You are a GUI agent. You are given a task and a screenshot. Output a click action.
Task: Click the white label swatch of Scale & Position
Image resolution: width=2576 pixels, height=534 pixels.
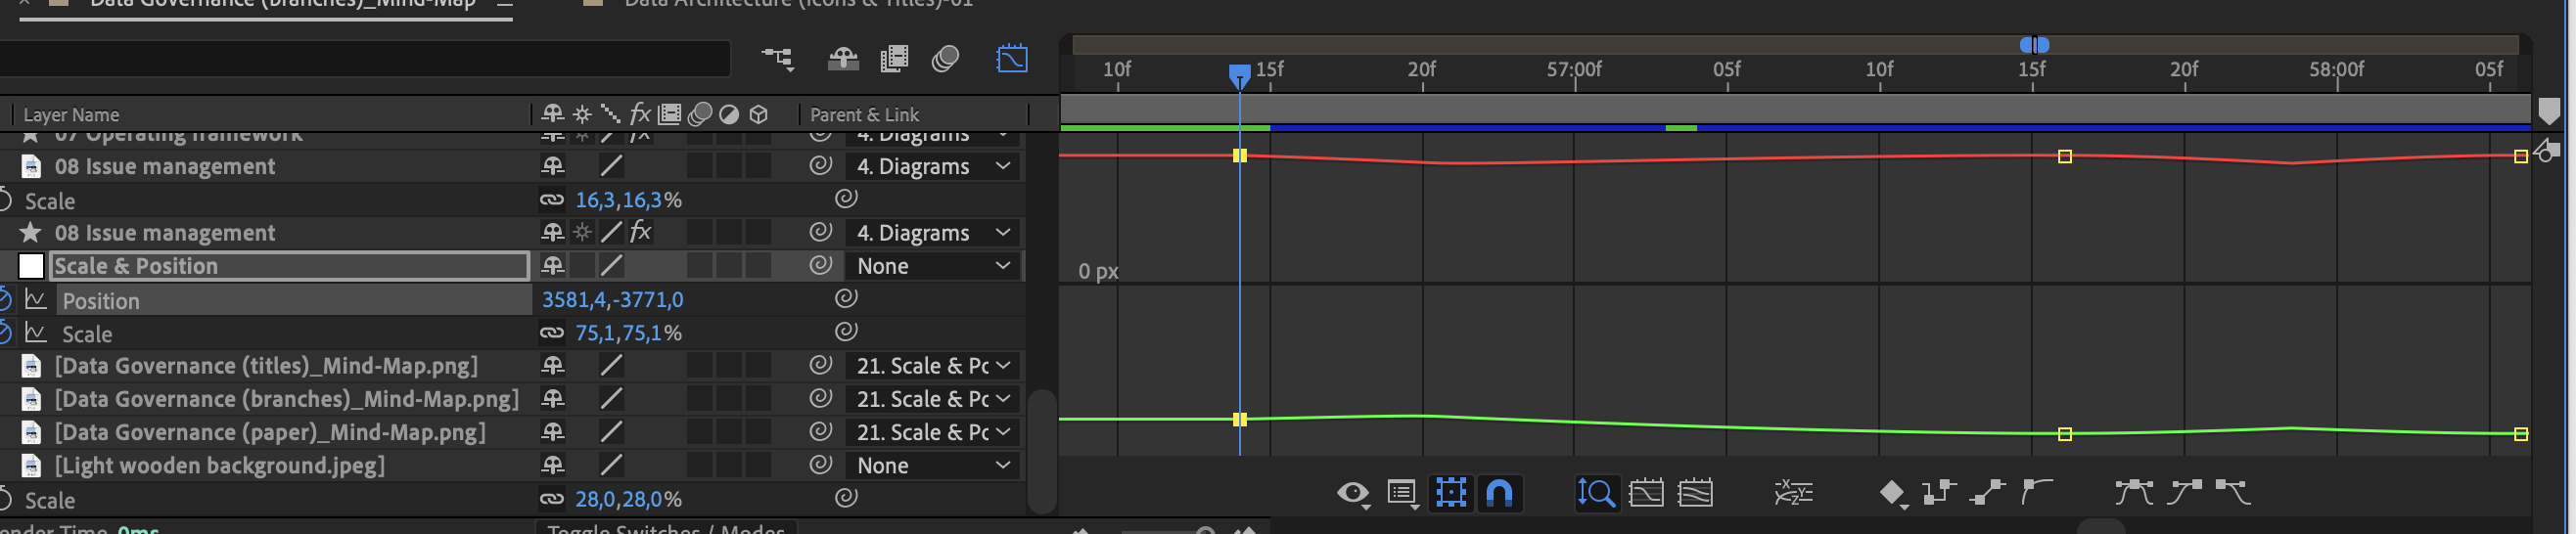click(31, 266)
